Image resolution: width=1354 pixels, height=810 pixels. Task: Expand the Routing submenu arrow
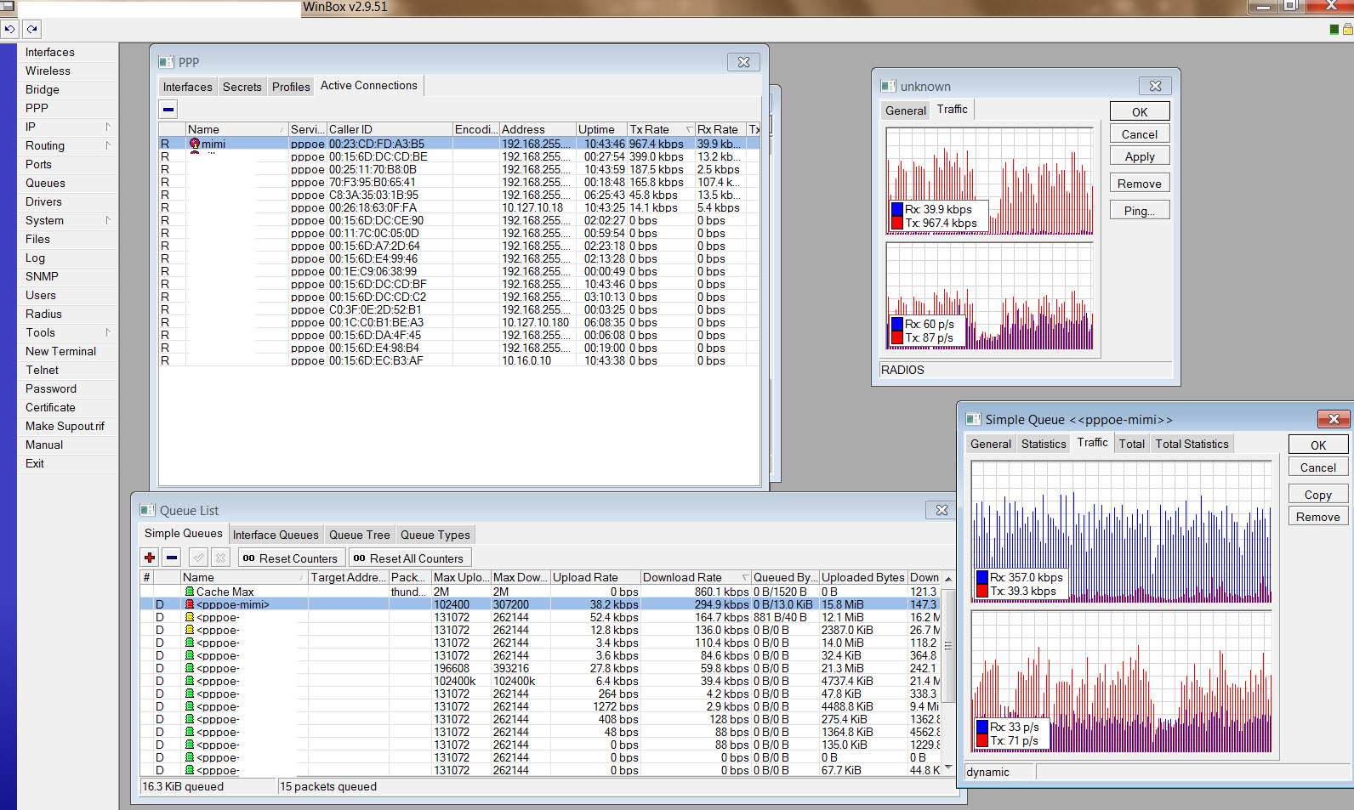point(108,145)
